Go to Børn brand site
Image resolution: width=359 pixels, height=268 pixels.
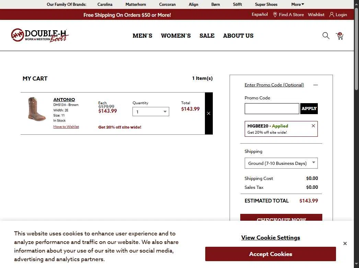pyautogui.click(x=216, y=4)
